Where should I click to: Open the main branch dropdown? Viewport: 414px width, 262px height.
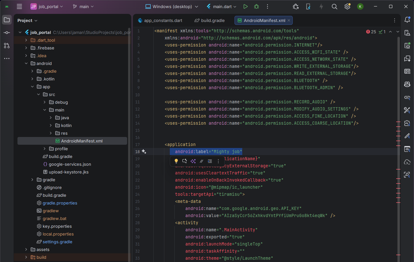click(83, 6)
